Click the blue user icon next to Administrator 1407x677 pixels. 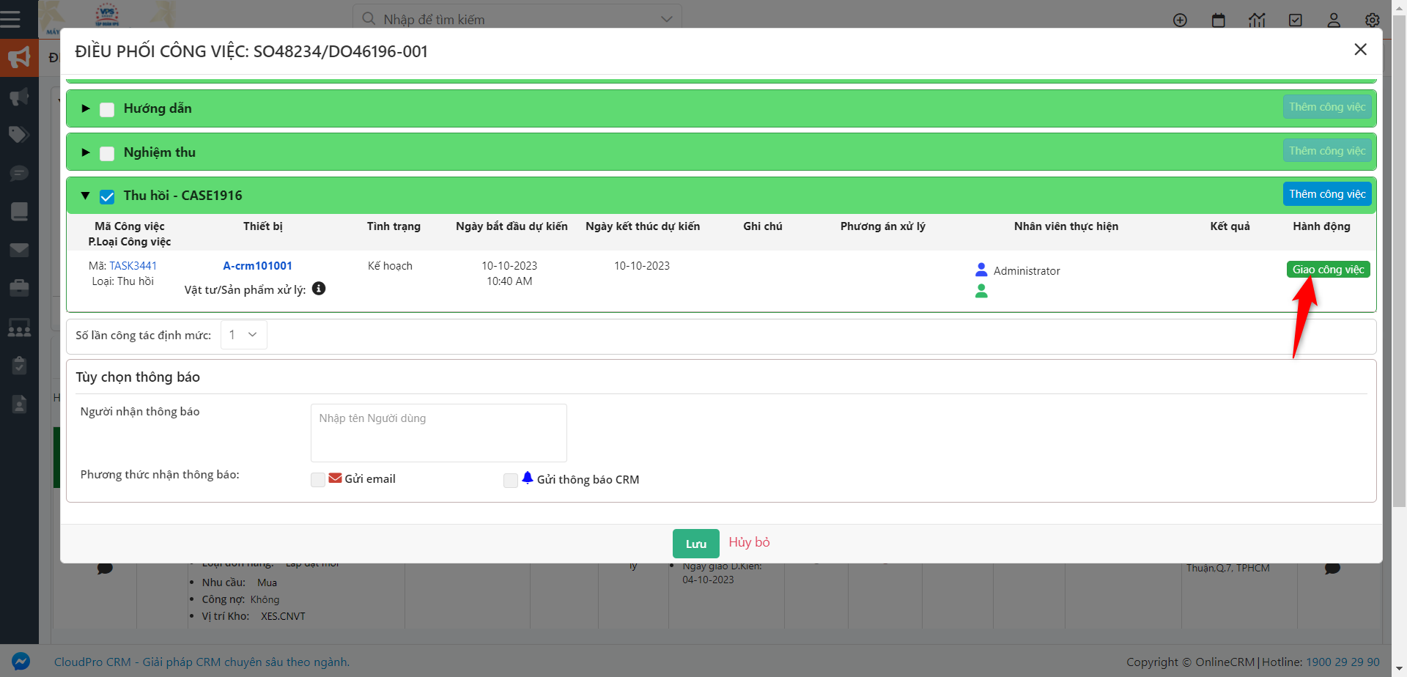(981, 270)
